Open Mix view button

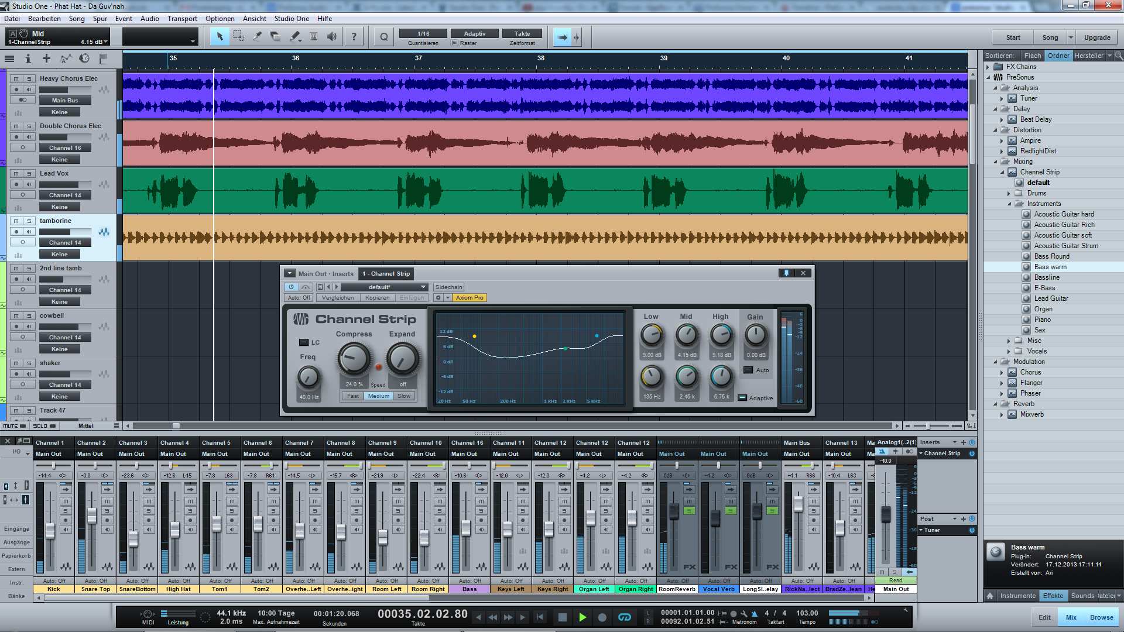tap(1071, 617)
